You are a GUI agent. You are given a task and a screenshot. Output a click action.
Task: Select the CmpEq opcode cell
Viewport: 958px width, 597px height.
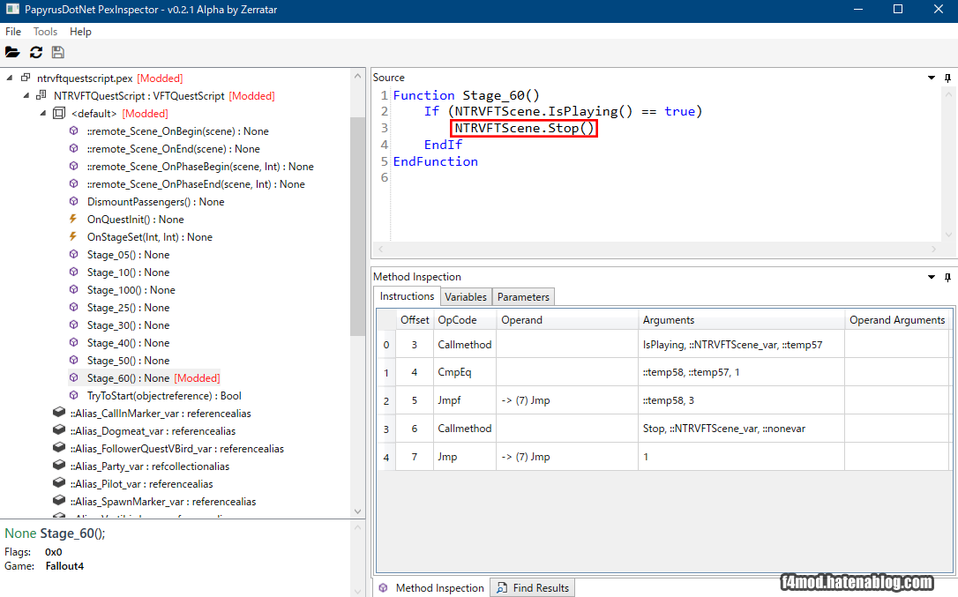pyautogui.click(x=464, y=372)
